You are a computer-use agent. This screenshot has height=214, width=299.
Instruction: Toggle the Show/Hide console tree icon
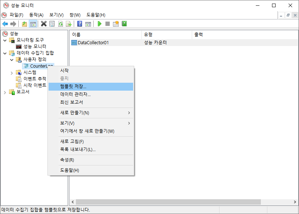point(33,24)
